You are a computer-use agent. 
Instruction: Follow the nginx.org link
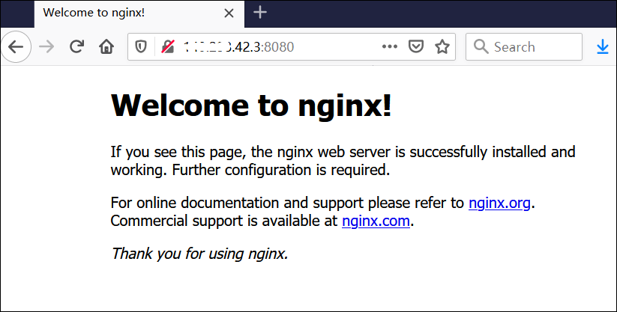[x=499, y=203]
